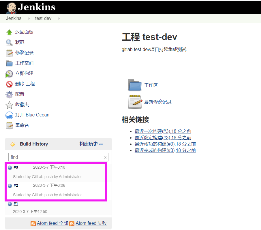Open the test-dev breadcrumb link
Viewport: 261px width, 230px height.
[x=43, y=18]
